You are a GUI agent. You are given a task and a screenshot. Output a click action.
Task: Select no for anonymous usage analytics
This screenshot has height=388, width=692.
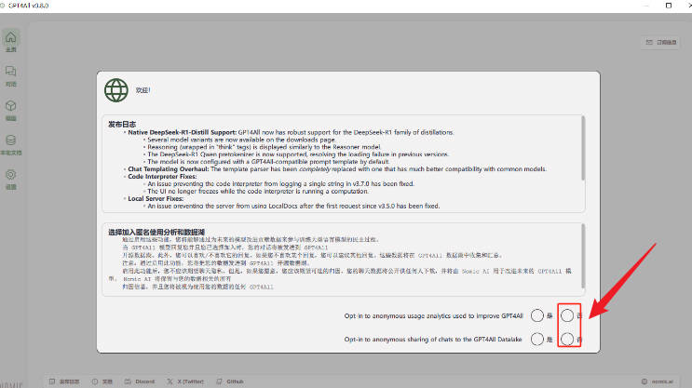(567, 315)
